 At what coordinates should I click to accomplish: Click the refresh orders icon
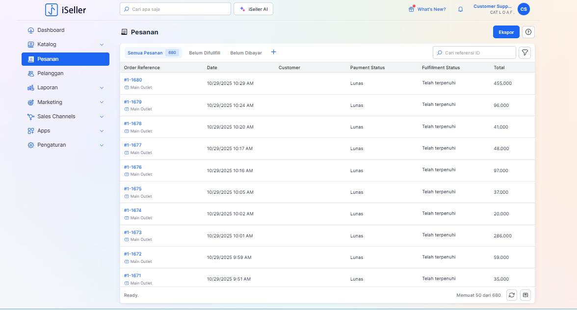[x=512, y=295]
